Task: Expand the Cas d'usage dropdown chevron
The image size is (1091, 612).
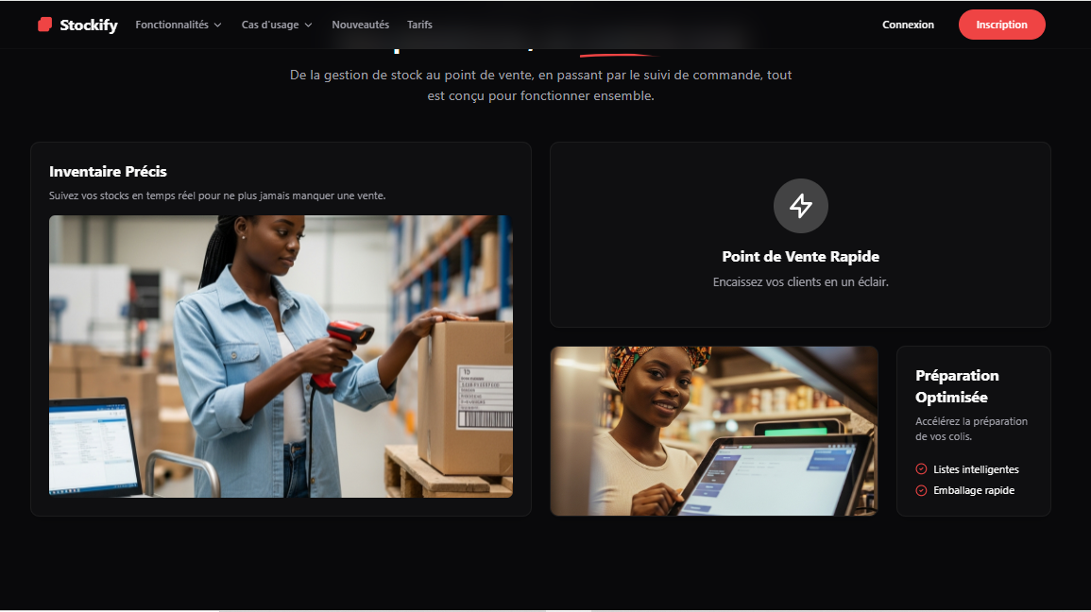Action: 308,25
